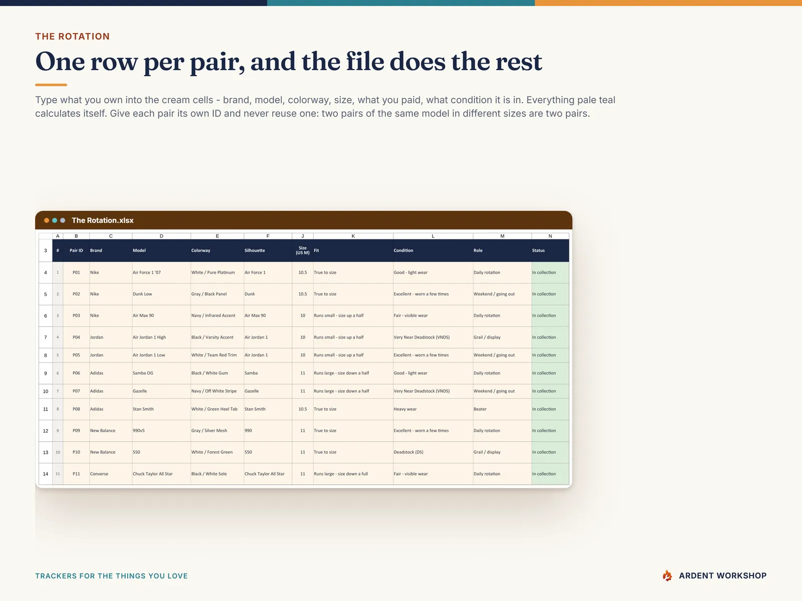This screenshot has height=601, width=802.
Task: Select column E header letter
Action: click(217, 236)
